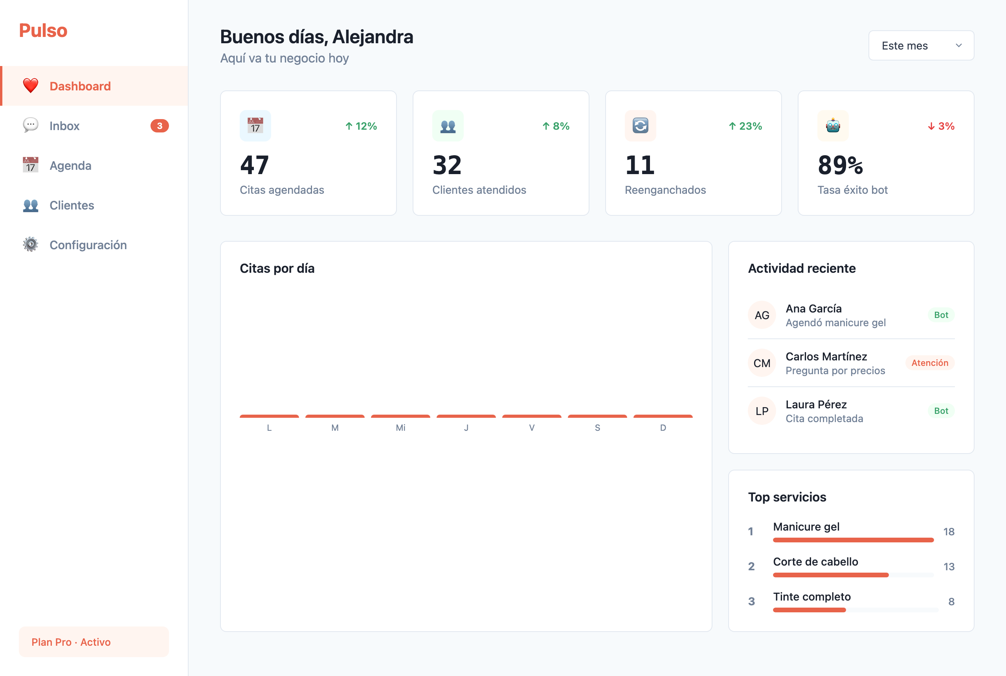Click the Pulso logo

43,31
